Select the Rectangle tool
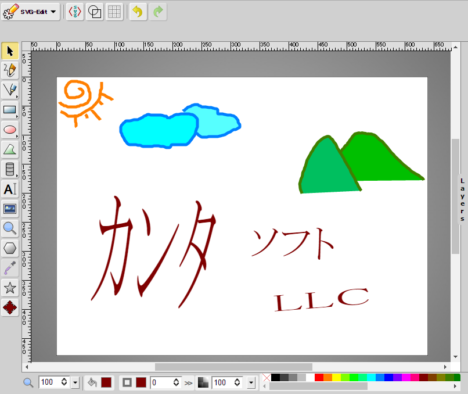Screen dimensions: 468x394 click(10, 110)
